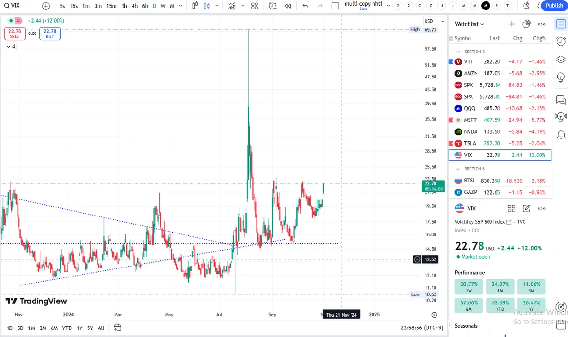Screen dimensions: 568x337
Task: Click the red SELL price button
Action: (x=14, y=34)
